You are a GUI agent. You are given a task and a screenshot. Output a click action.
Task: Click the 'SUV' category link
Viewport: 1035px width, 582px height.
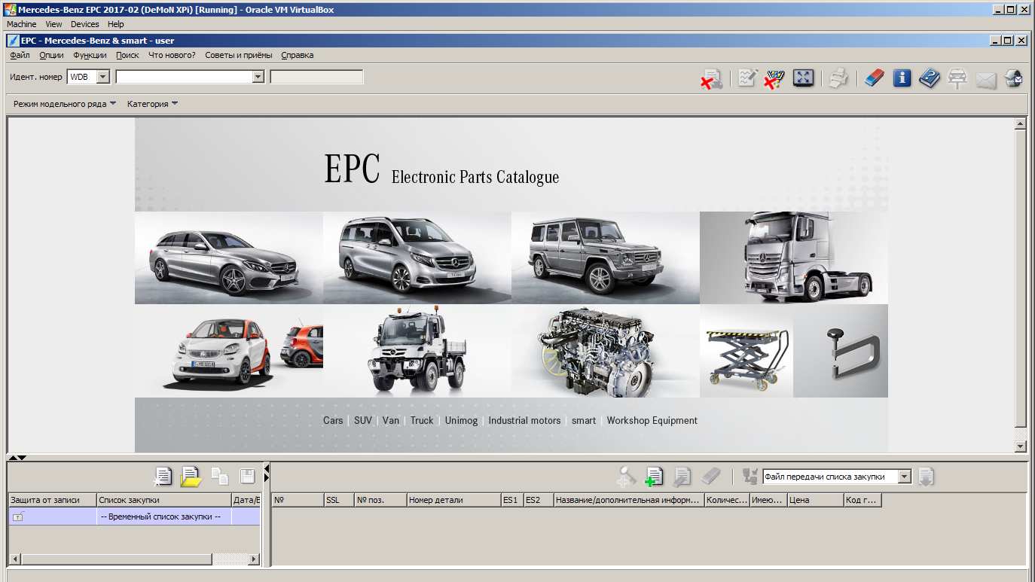(363, 421)
